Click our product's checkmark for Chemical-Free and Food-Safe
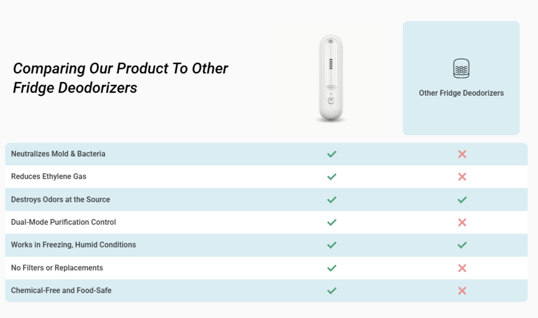Viewport: 538px width, 318px height. tap(332, 291)
